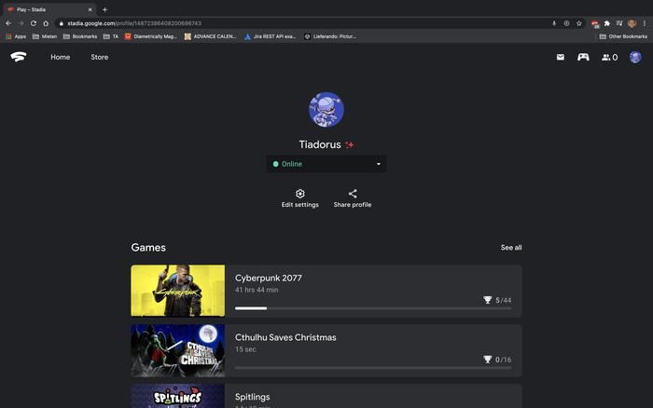This screenshot has width=653, height=408.
Task: Open the media control playlist icon
Action: click(619, 23)
